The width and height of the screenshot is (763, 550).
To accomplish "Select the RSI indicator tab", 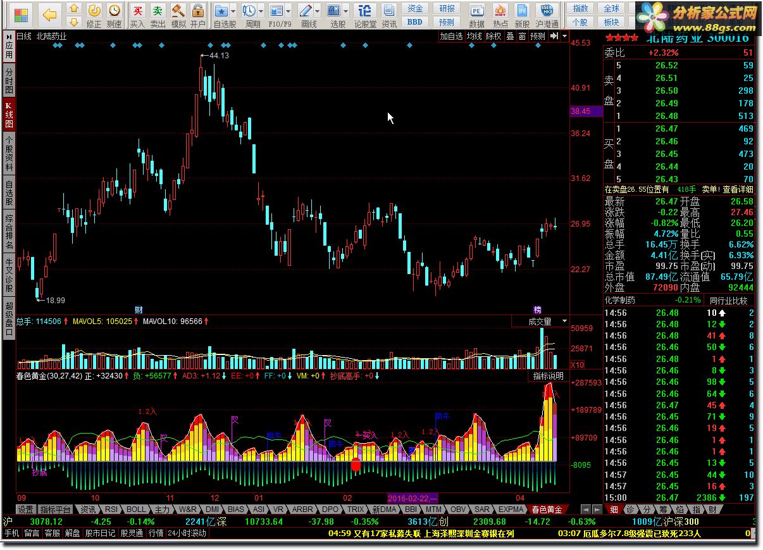I will pos(111,509).
